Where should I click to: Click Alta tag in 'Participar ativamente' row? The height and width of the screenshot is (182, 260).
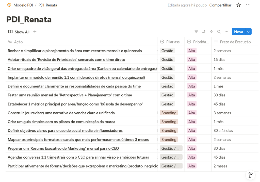point(191,166)
